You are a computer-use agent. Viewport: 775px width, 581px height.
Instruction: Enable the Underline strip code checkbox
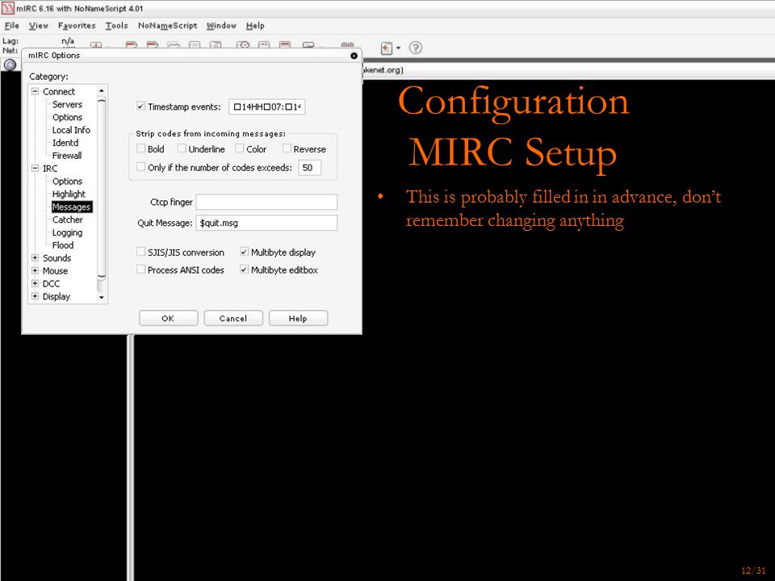click(x=182, y=148)
